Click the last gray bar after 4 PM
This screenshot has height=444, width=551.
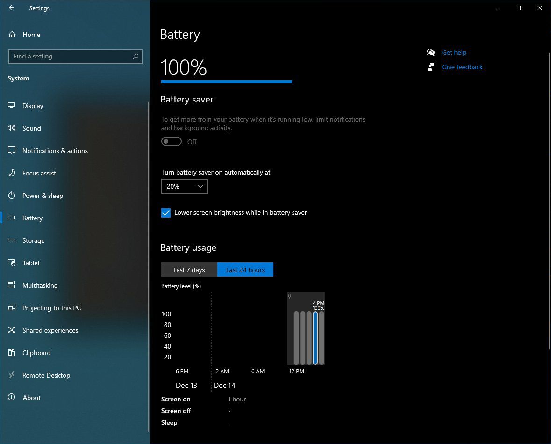[322, 338]
